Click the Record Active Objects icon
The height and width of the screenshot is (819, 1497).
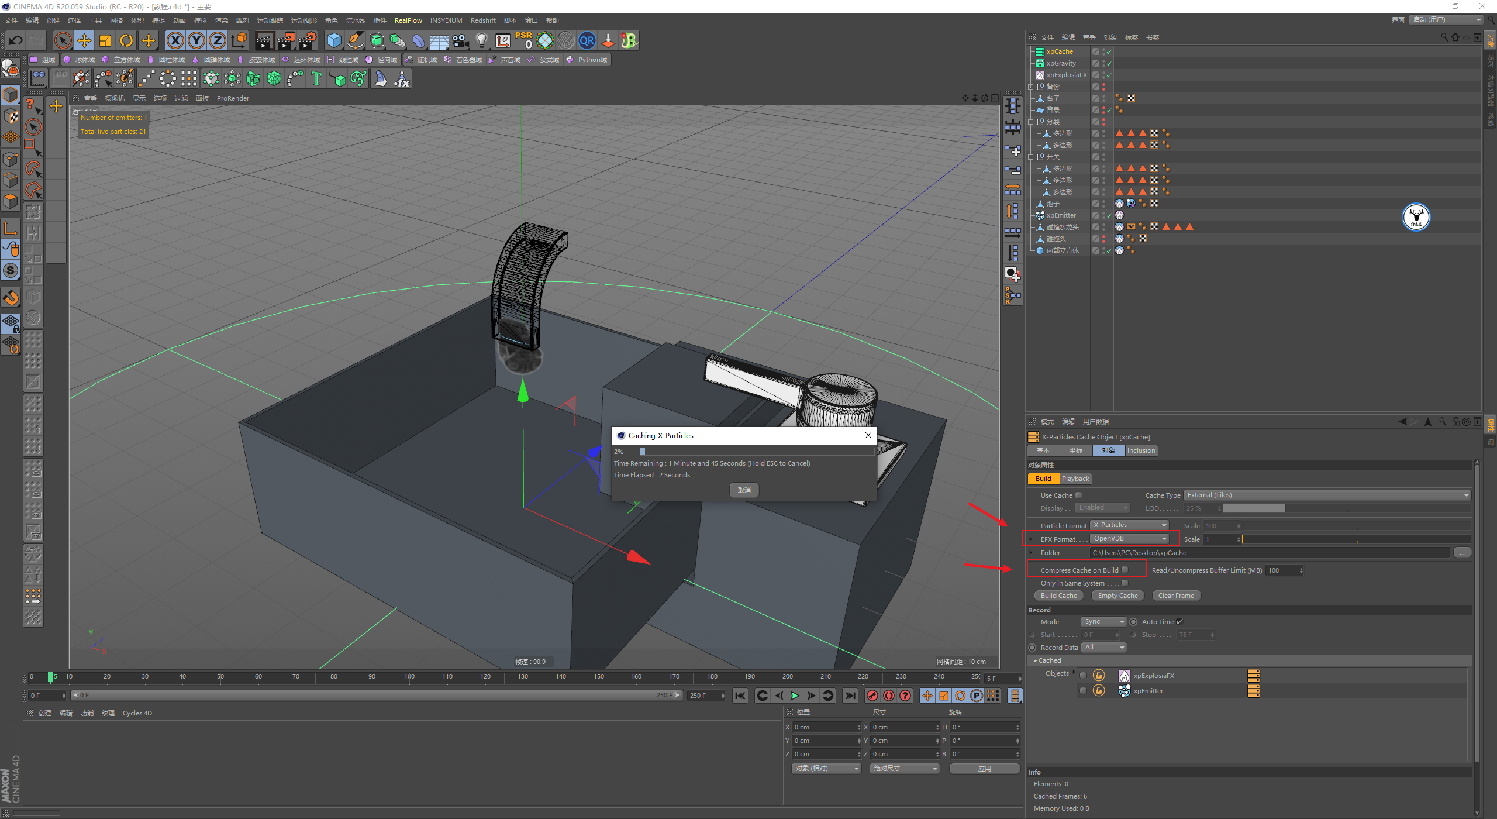pyautogui.click(x=872, y=696)
